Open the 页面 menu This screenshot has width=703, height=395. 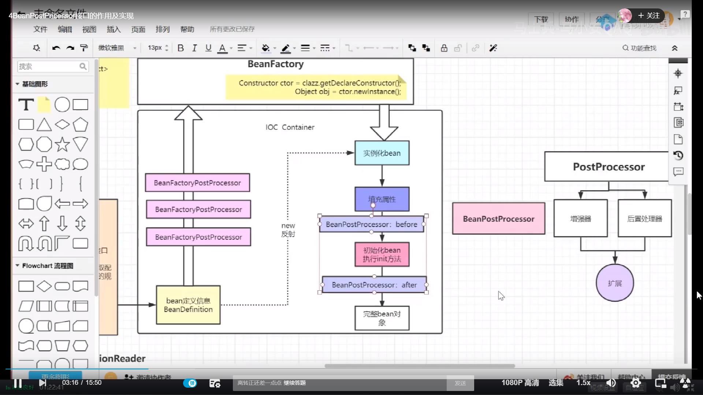138,29
